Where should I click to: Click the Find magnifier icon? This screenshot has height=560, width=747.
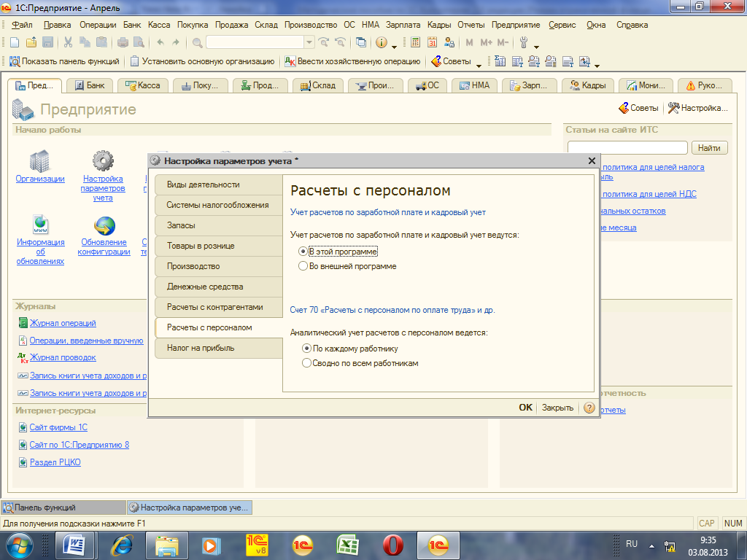pos(197,43)
